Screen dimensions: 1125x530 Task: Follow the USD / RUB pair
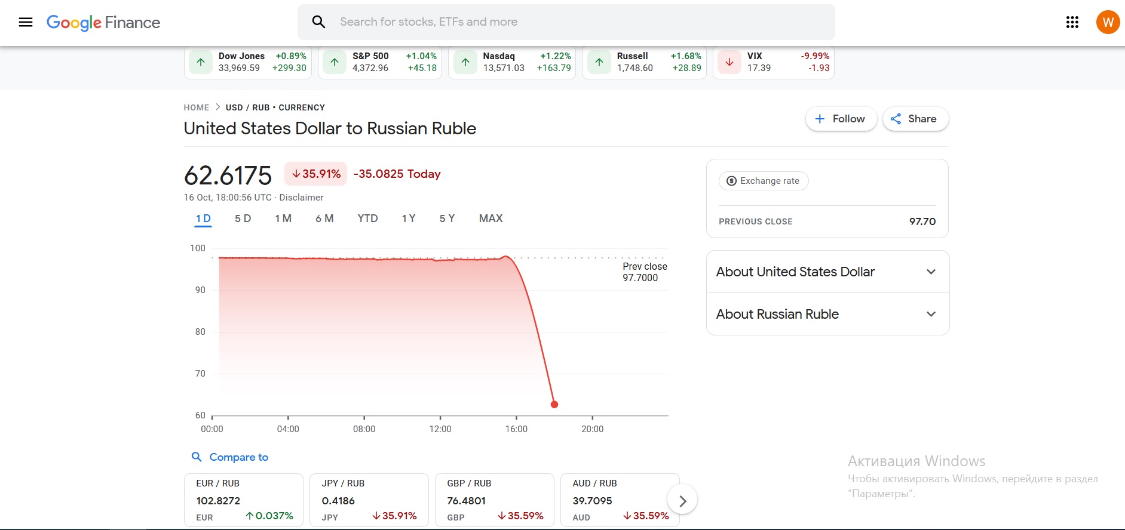(x=841, y=119)
